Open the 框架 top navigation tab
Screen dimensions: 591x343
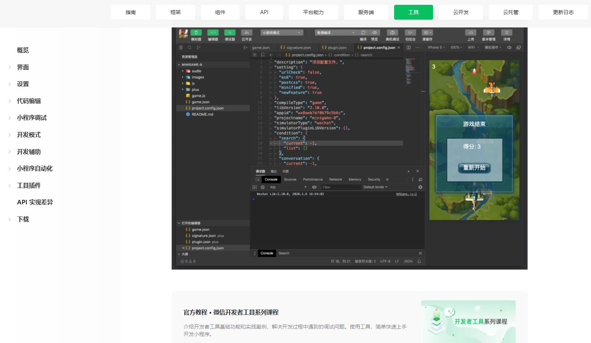coord(175,12)
